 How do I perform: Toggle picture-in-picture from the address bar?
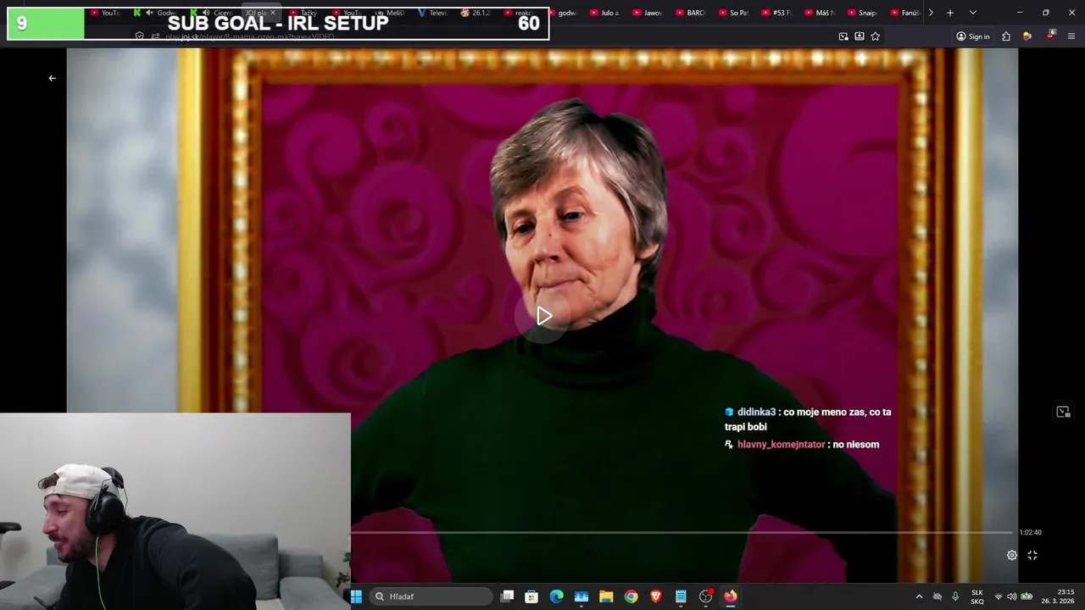[x=843, y=36]
